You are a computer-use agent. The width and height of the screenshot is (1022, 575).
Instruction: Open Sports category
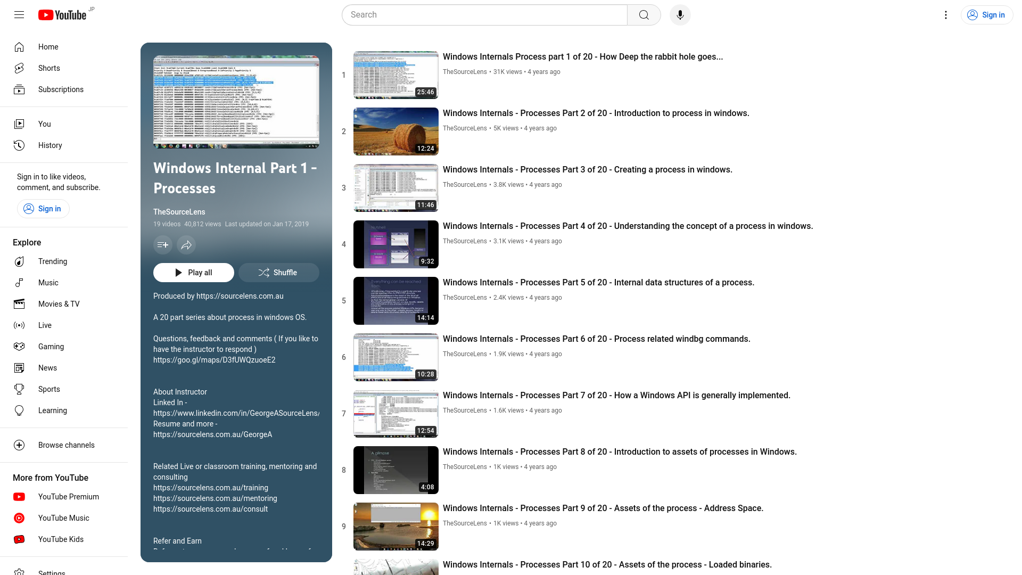[64, 389]
